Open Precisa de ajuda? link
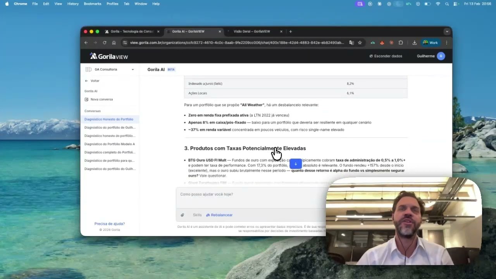This screenshot has width=496, height=279. pos(110,224)
